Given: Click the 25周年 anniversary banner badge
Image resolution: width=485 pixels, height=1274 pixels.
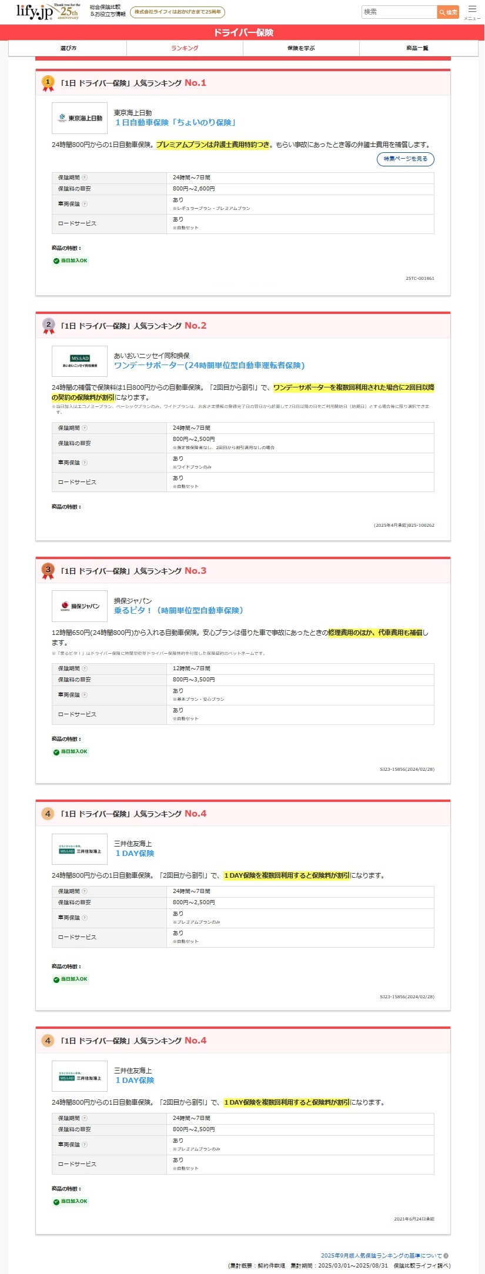Looking at the screenshot, I should point(177,12).
